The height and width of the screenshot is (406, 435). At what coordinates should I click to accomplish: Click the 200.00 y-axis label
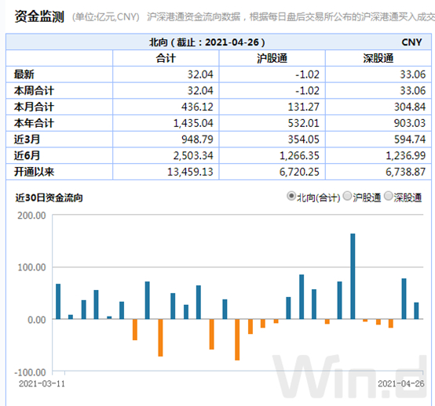(31, 216)
